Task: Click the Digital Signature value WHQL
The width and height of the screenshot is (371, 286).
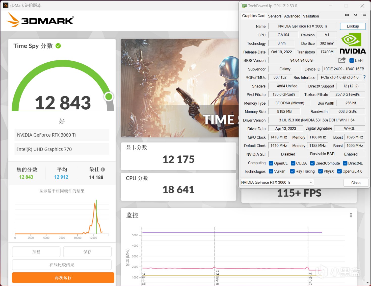Action: click(350, 129)
